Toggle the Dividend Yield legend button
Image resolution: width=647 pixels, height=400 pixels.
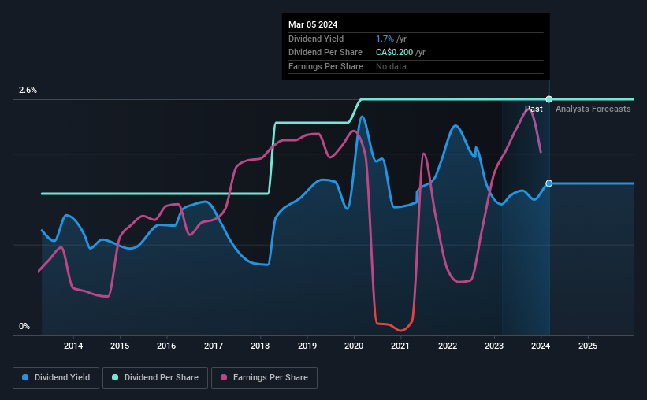(x=56, y=378)
